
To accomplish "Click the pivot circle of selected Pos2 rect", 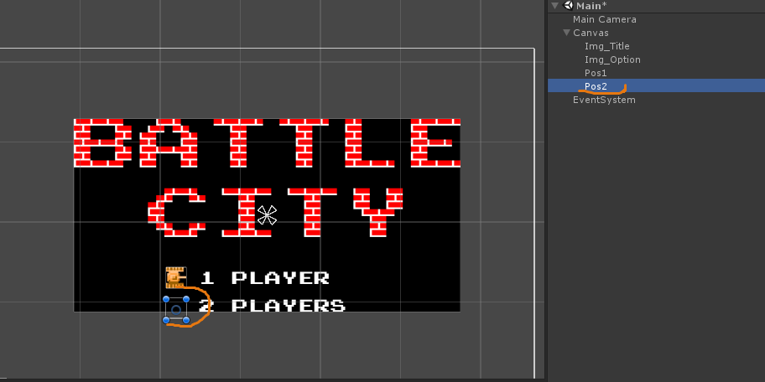I will (176, 309).
